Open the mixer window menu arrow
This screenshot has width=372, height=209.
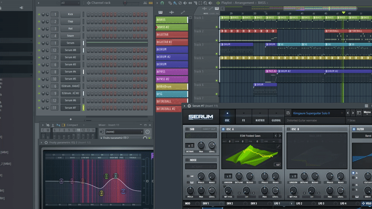coord(43,125)
